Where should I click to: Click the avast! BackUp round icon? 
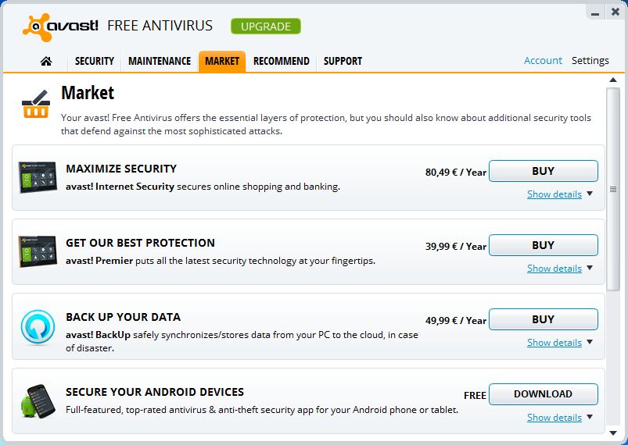click(38, 326)
